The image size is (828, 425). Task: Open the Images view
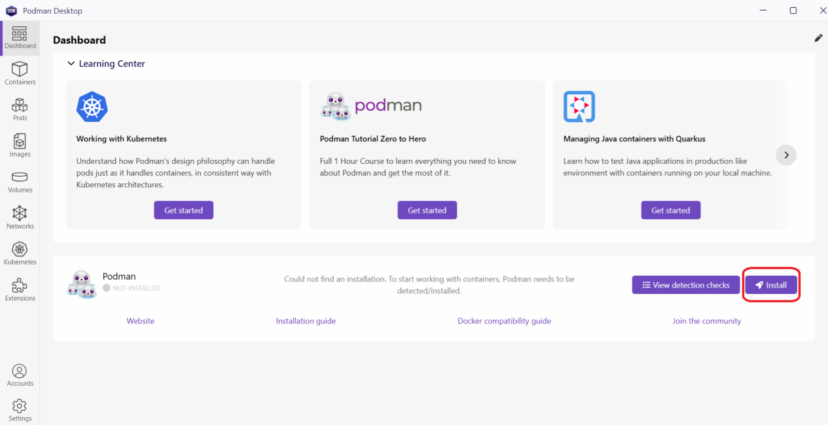click(20, 145)
